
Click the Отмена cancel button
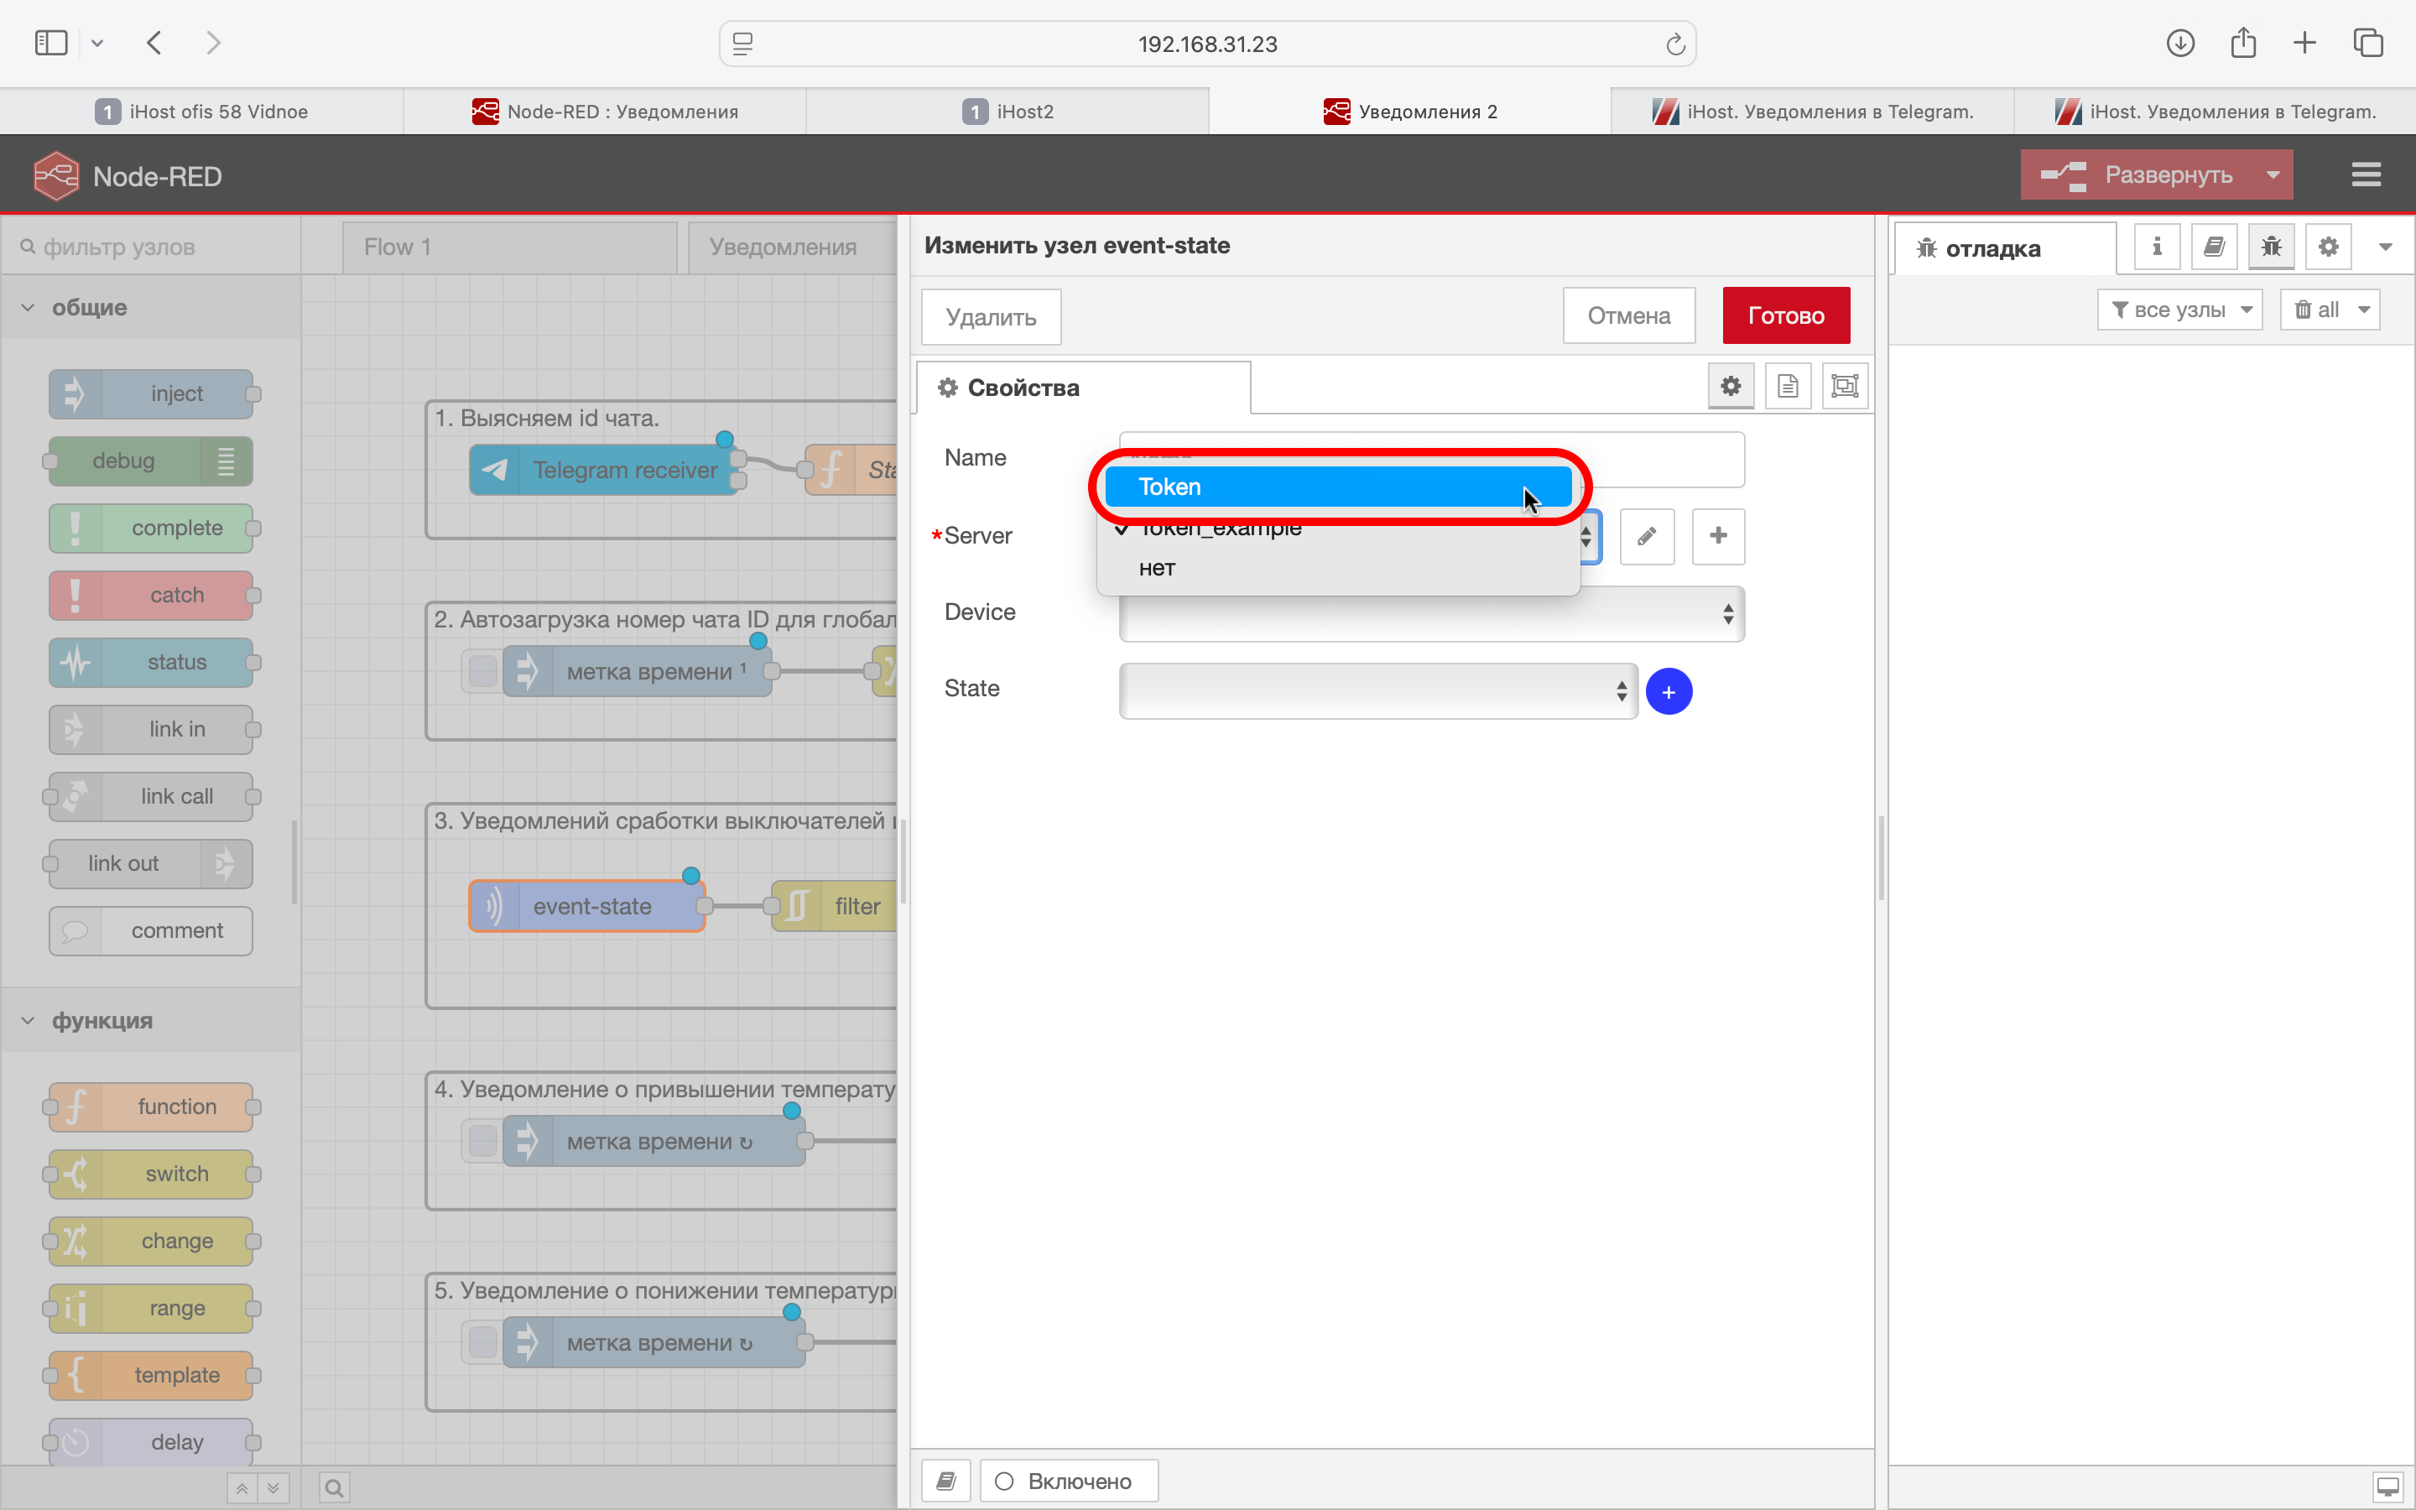[x=1627, y=316]
